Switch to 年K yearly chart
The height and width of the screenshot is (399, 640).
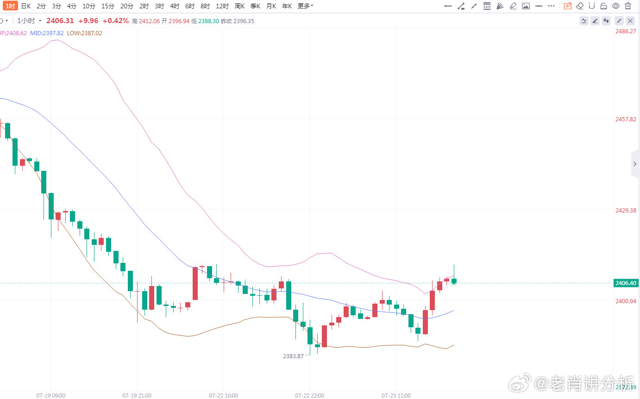coord(287,6)
